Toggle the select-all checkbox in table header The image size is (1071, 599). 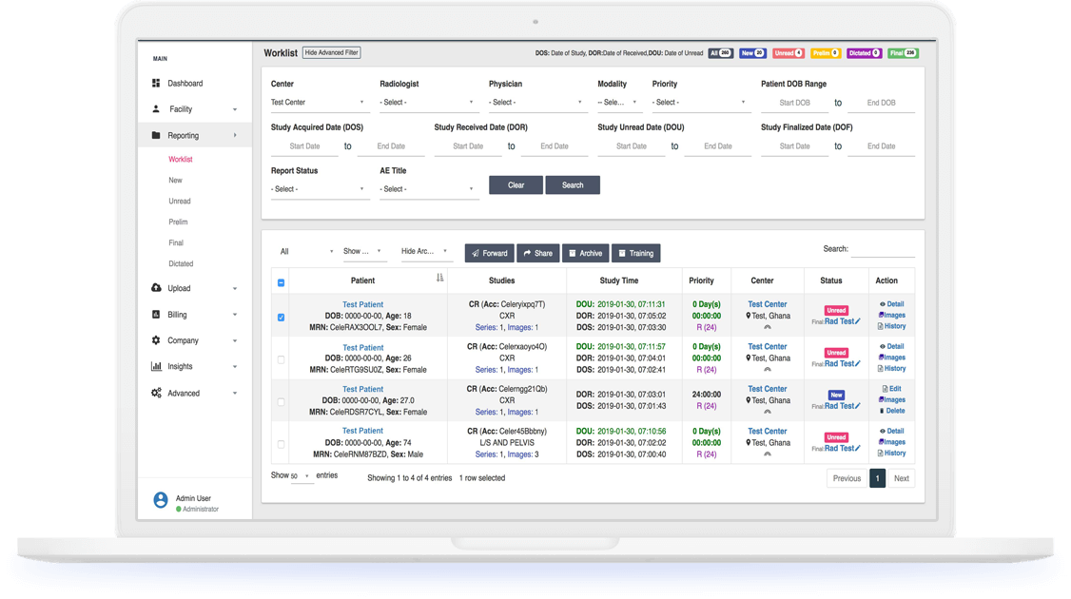pos(281,282)
